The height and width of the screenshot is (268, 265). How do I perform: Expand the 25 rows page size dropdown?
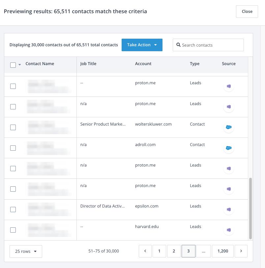click(x=26, y=251)
